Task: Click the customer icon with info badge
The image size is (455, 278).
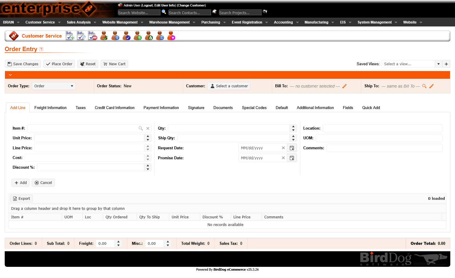Action: (x=115, y=36)
